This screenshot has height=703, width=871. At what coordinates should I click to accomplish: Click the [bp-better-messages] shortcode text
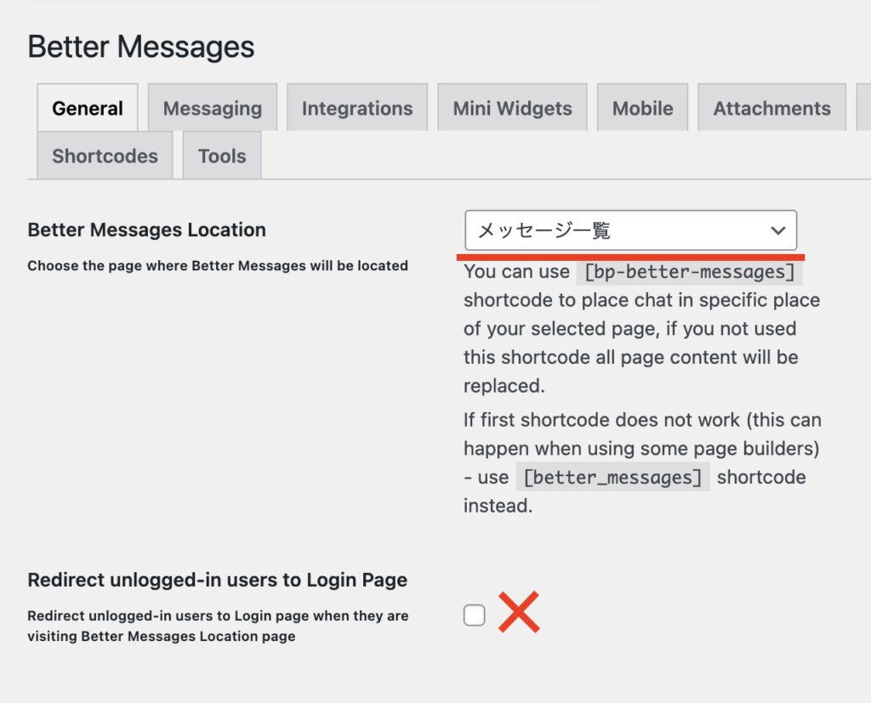[689, 271]
